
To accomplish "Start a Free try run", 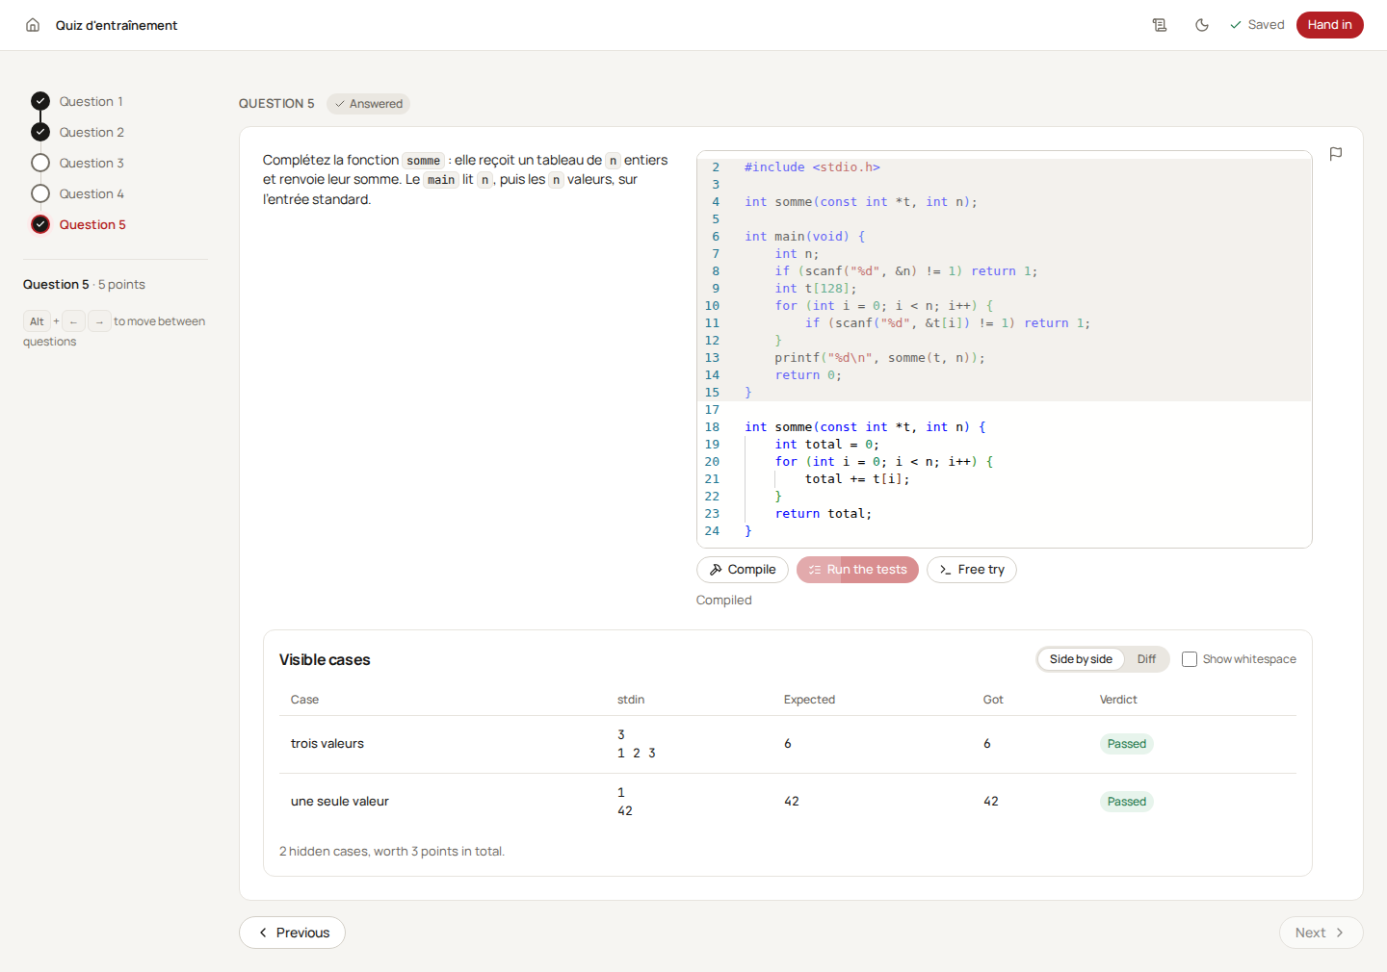I will (971, 570).
